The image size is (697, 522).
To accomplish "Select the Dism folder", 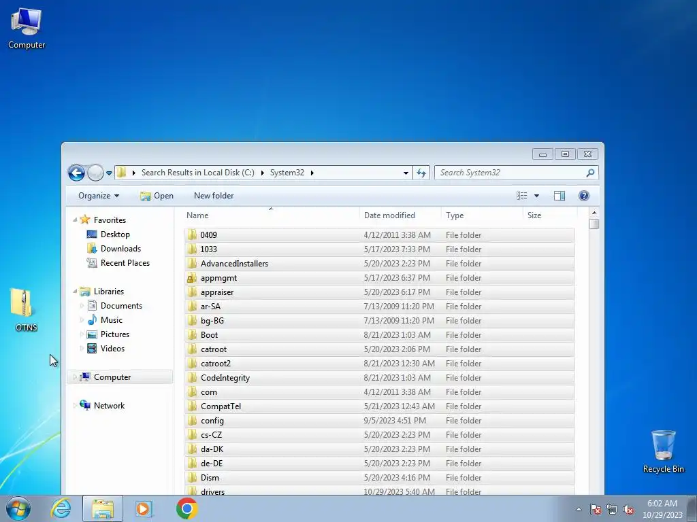I will [x=379, y=478].
